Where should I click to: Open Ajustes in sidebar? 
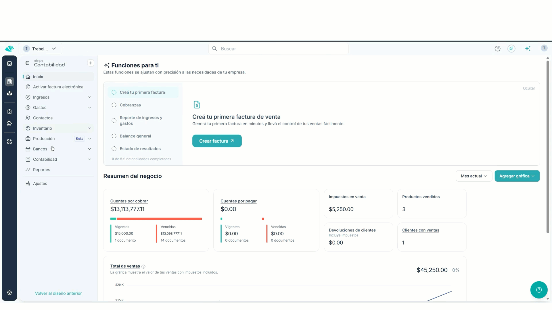coord(58,183)
